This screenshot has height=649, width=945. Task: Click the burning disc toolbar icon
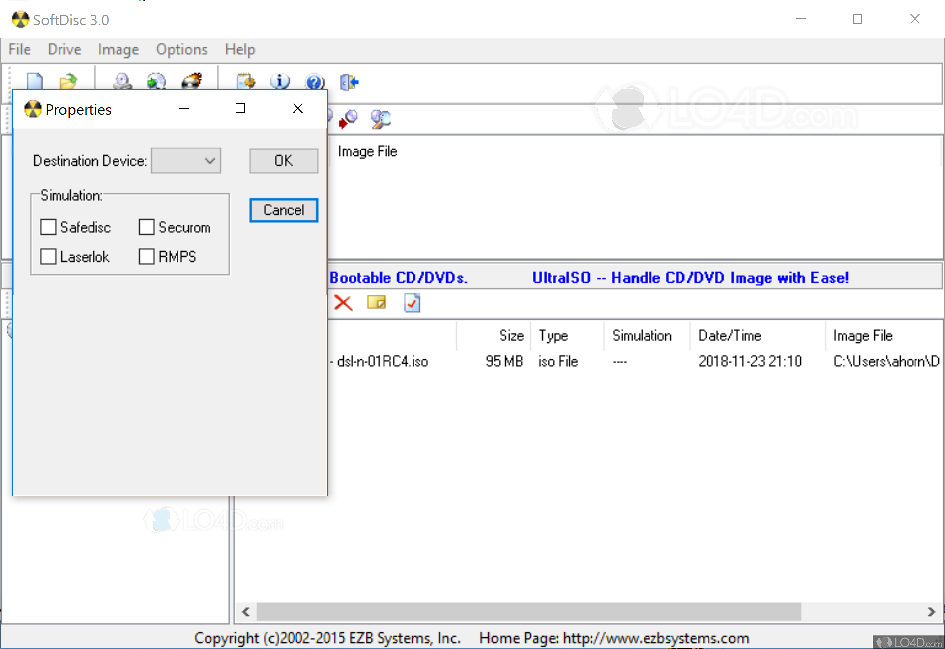pyautogui.click(x=192, y=81)
